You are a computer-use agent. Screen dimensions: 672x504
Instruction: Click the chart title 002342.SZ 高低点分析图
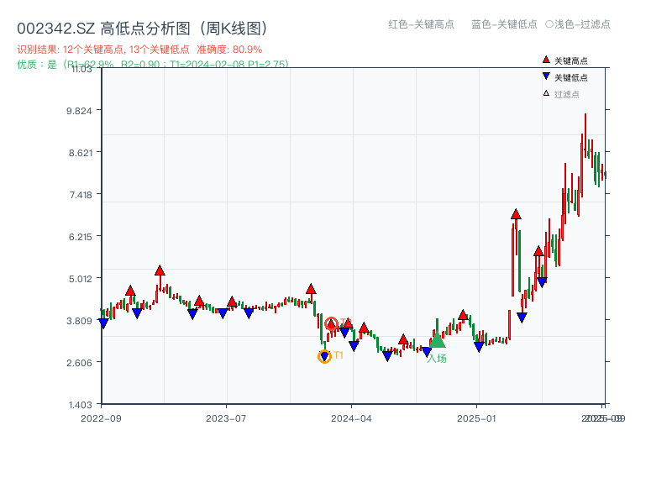143,29
